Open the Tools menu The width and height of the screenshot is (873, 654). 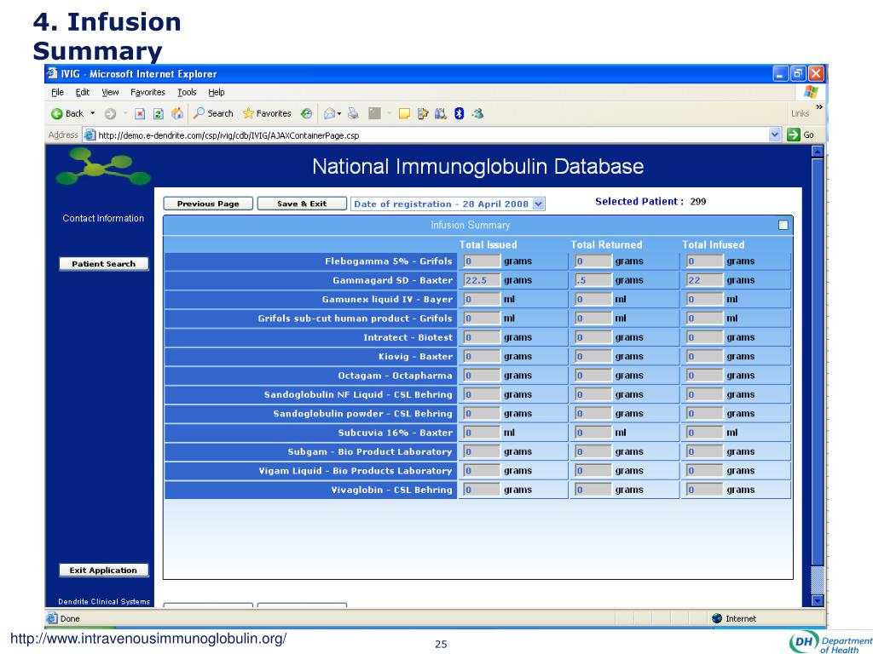(187, 92)
